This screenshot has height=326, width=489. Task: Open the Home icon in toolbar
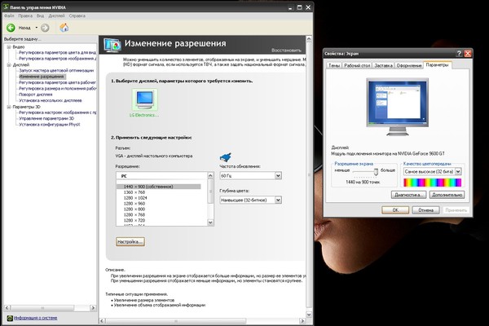(64, 28)
